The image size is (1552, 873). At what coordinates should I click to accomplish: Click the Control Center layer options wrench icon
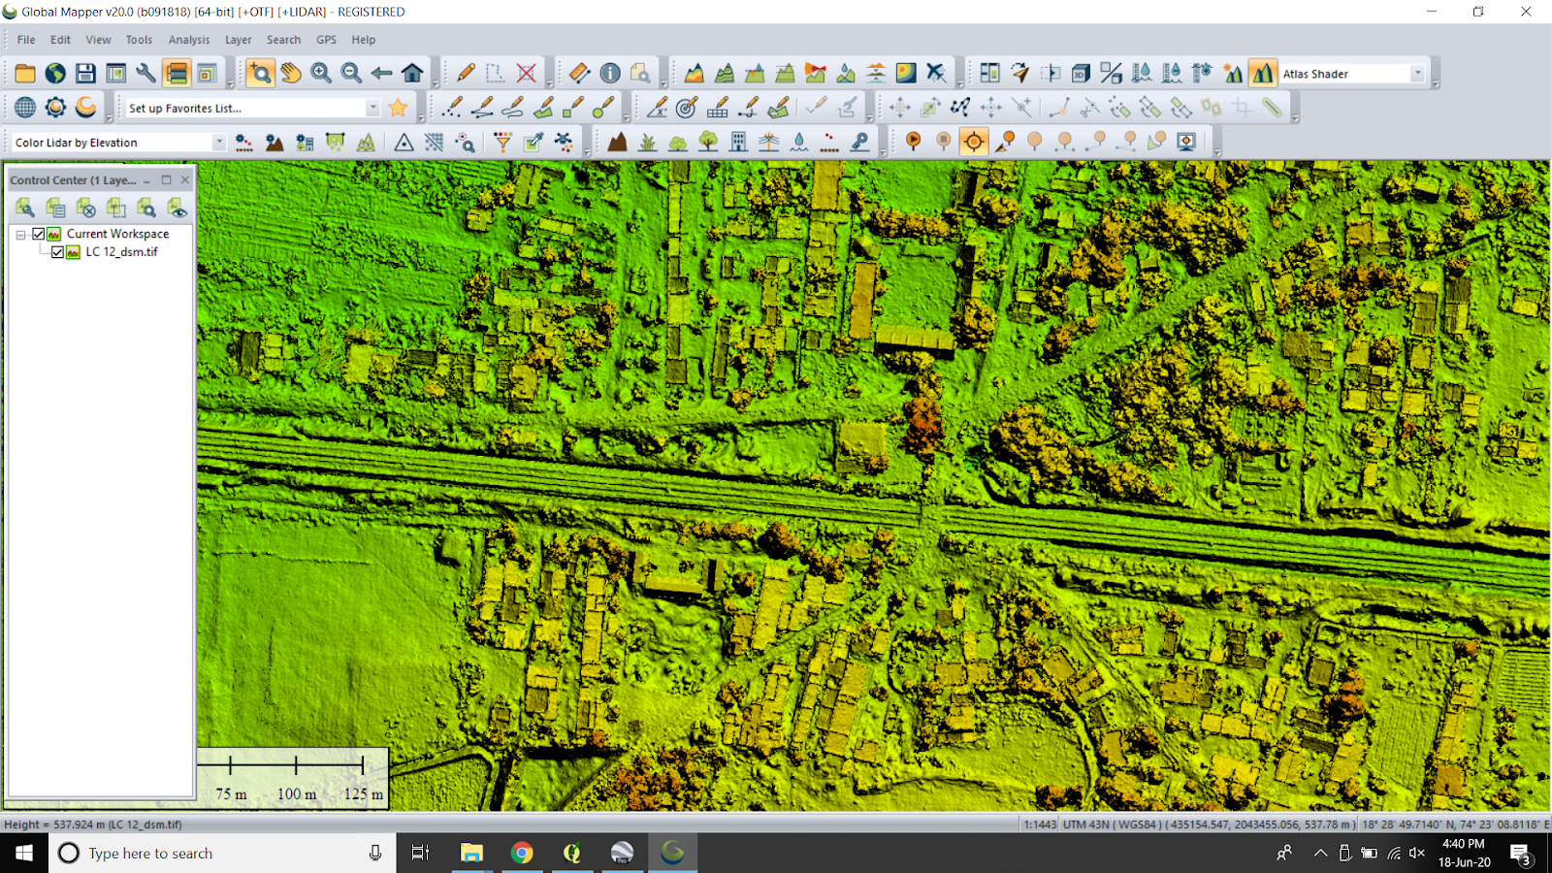[x=25, y=208]
